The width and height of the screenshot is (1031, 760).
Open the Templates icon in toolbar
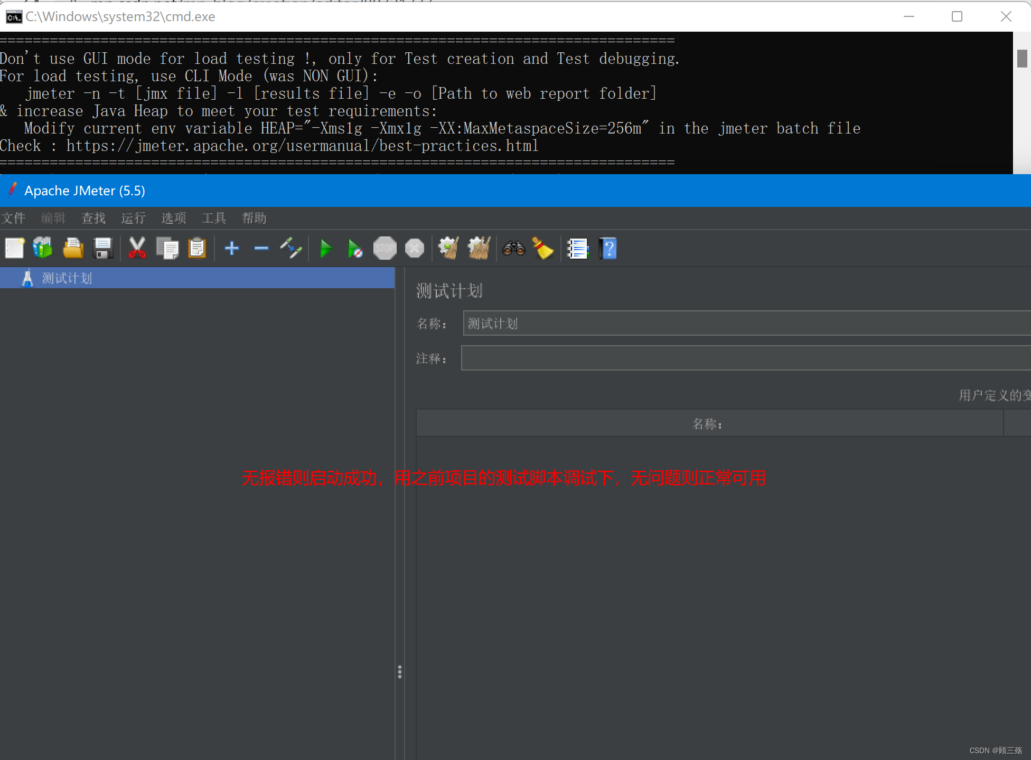[x=43, y=248]
